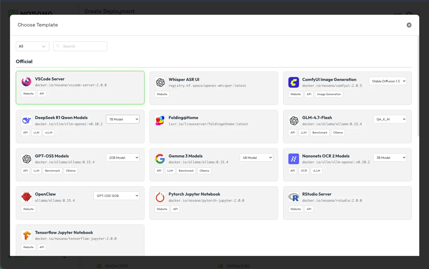Open the 3B Model dropdown for Nanonets
The height and width of the screenshot is (269, 429).
(390, 157)
